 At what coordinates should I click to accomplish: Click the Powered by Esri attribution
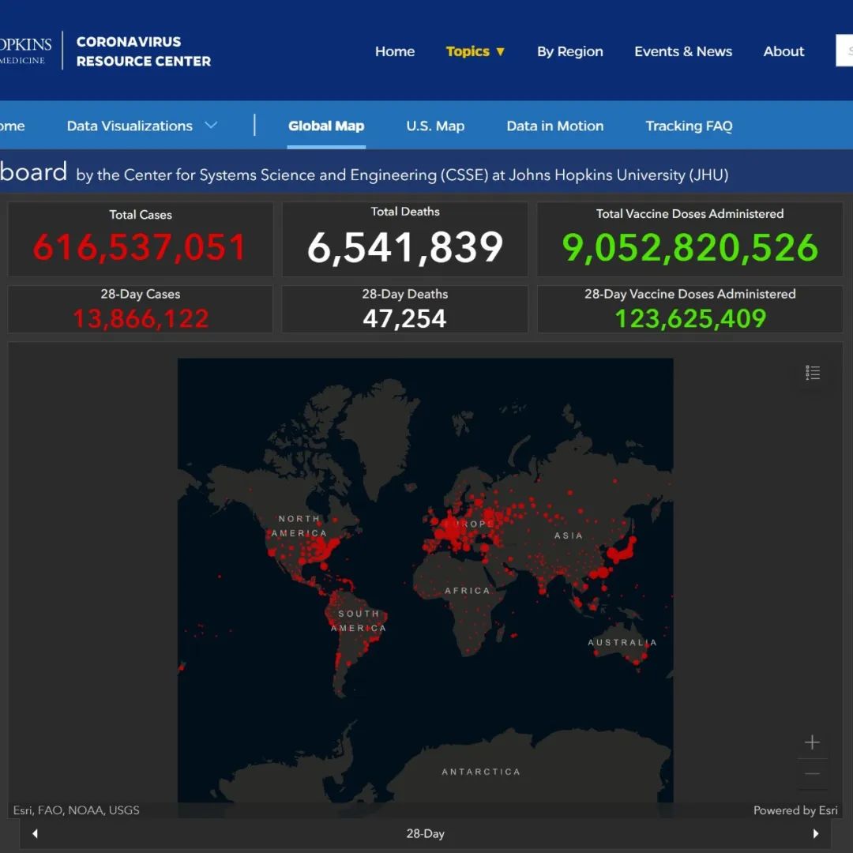click(795, 810)
